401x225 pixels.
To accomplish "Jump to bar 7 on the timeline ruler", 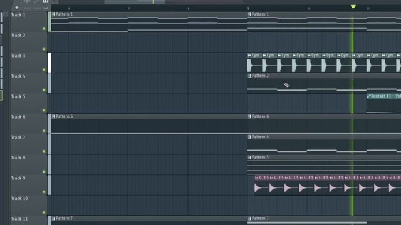I will click(x=128, y=9).
